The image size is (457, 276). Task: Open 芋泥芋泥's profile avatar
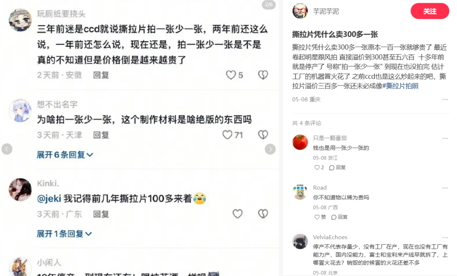point(300,11)
